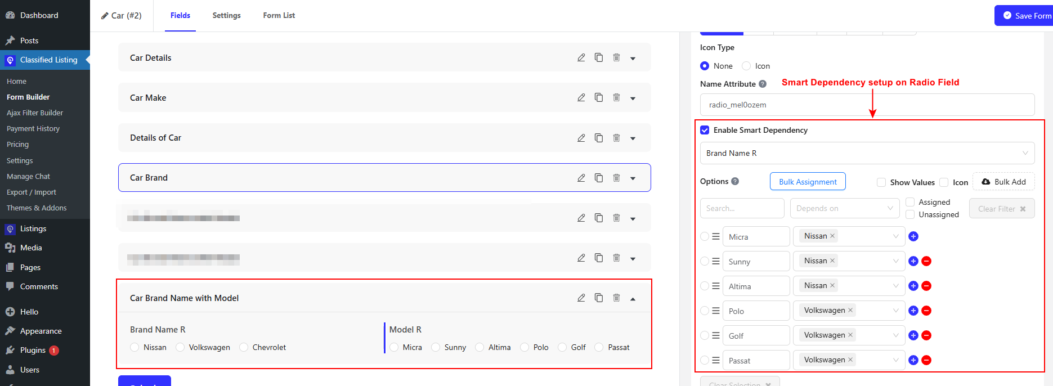Open dependency dropdown for Micra option
Screen dimensions: 1053x386
point(849,236)
